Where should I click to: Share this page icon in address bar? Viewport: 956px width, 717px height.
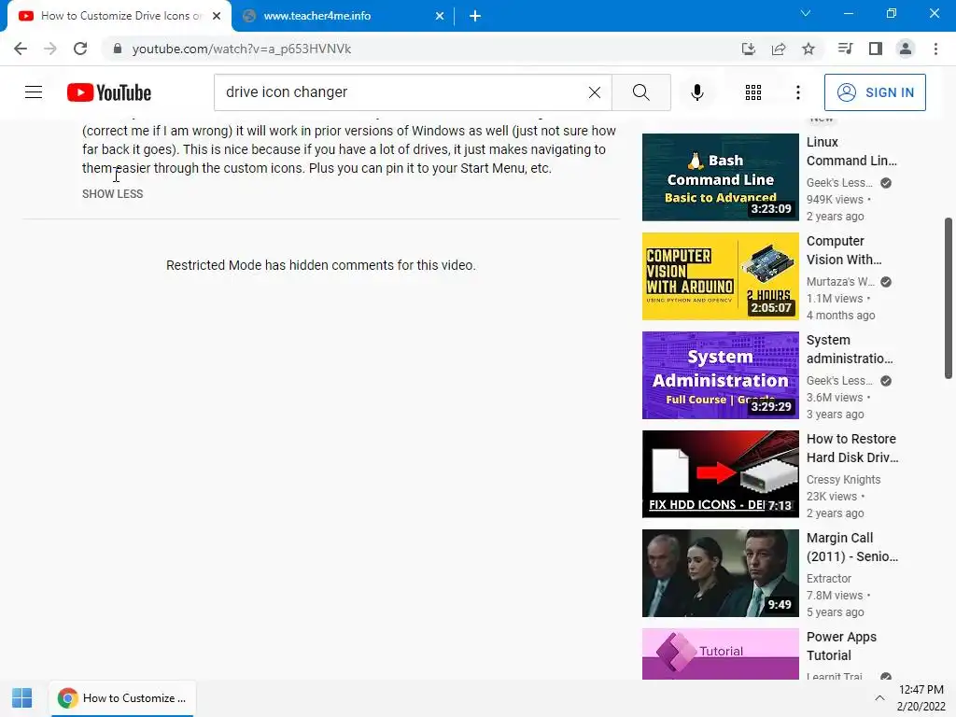tap(778, 49)
